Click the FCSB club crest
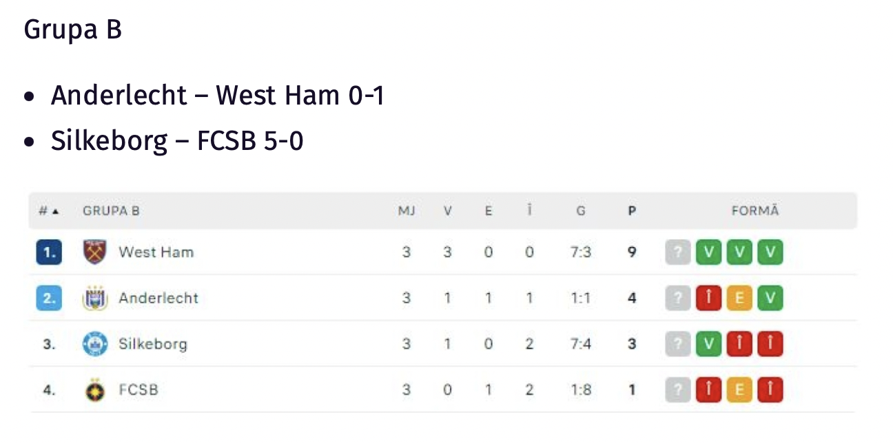The height and width of the screenshot is (443, 893). [x=93, y=390]
